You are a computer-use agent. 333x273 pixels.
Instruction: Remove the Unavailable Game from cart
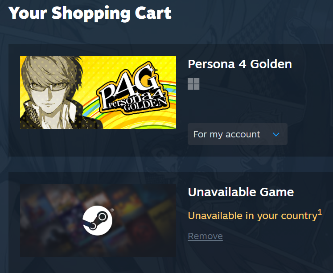pyautogui.click(x=205, y=236)
